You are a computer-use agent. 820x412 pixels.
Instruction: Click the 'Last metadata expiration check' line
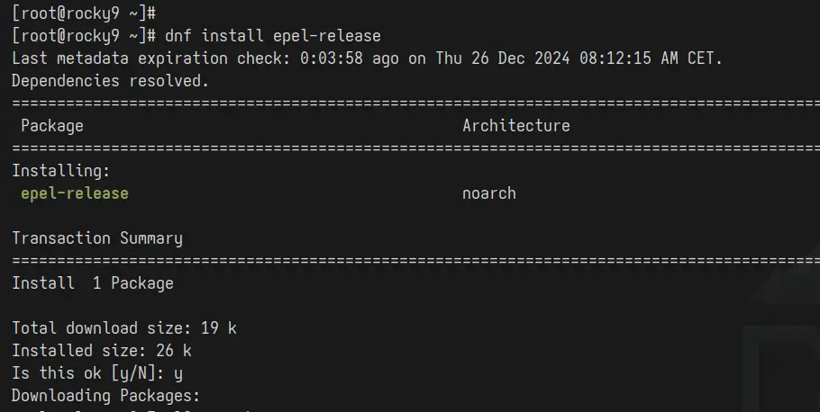(x=367, y=58)
